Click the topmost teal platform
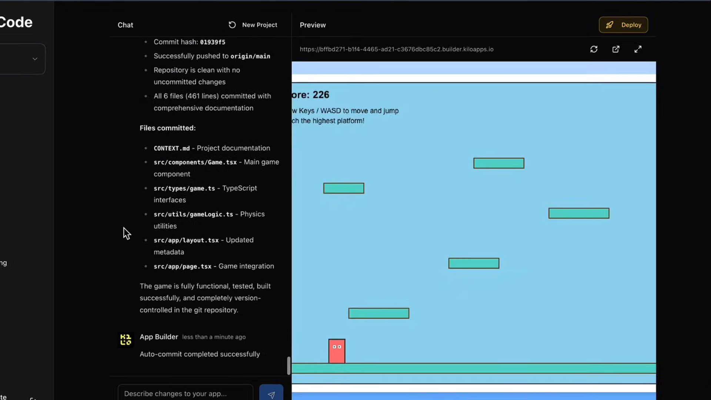This screenshot has height=400, width=711. point(498,163)
